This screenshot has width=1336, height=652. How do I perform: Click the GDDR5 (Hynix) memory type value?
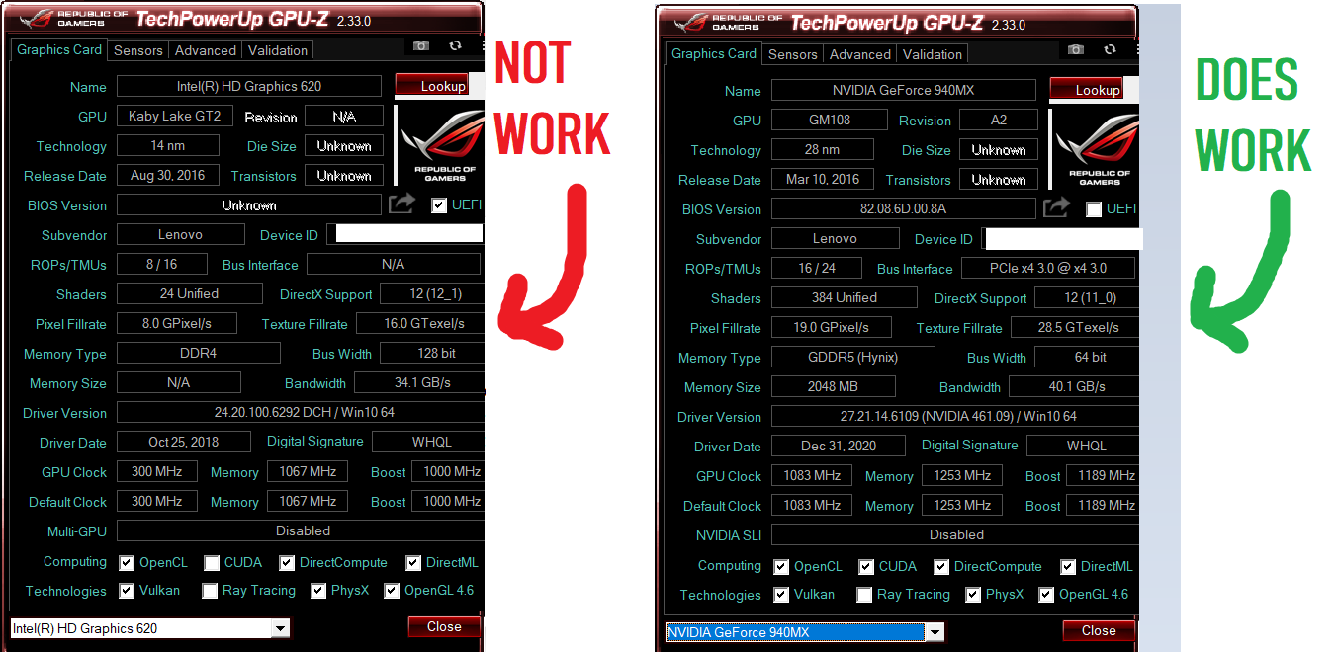[x=853, y=357]
